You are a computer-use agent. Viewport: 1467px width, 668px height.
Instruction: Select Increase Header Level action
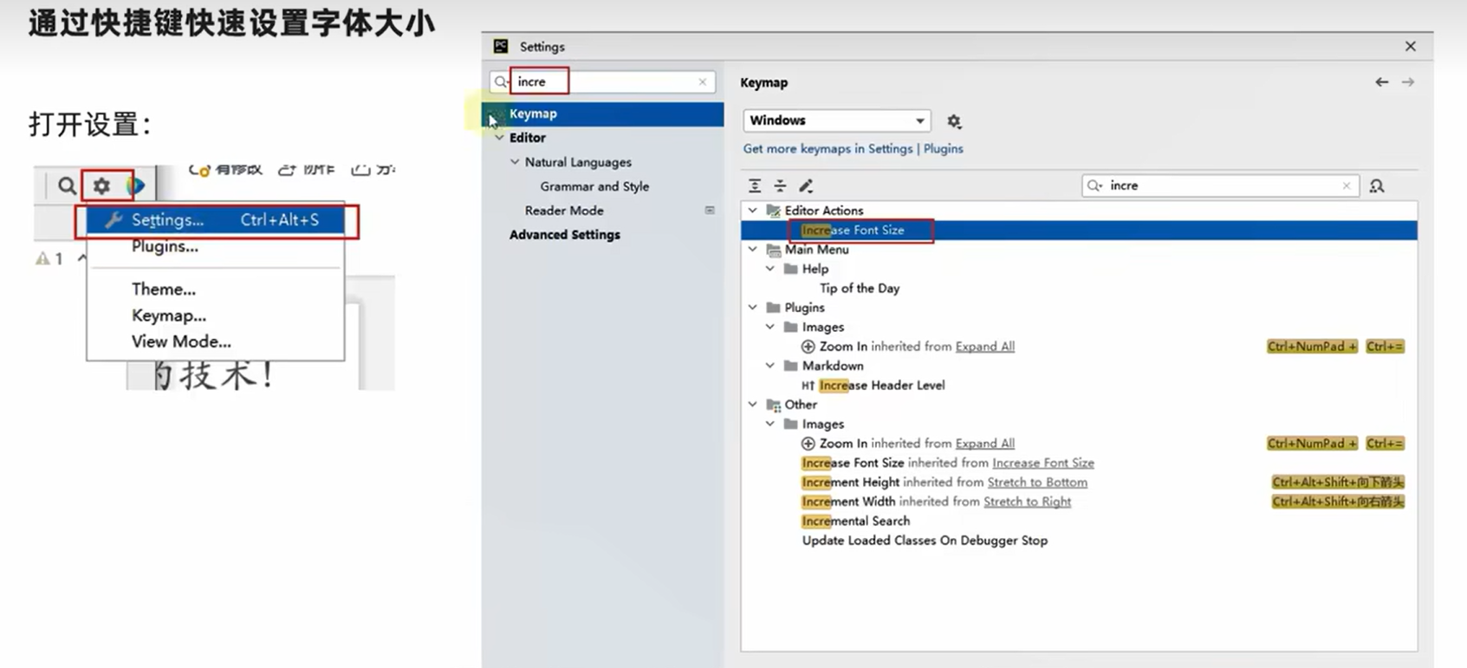[882, 386]
